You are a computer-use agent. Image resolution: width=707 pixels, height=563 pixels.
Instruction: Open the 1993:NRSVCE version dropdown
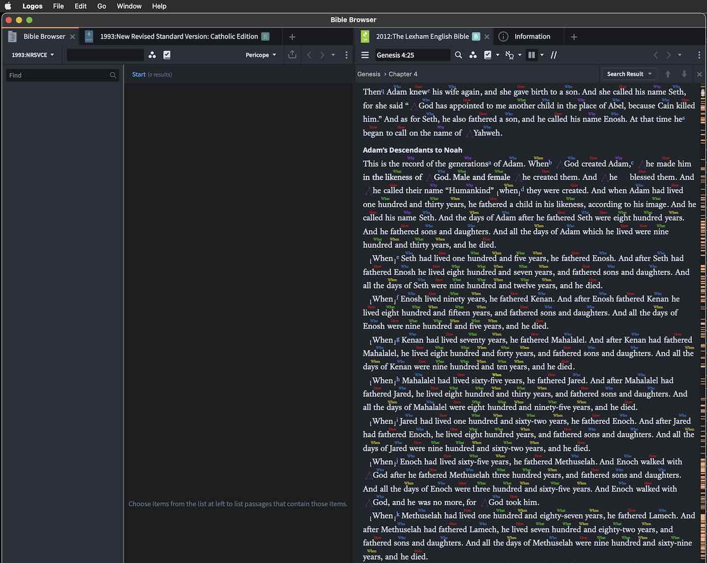[33, 55]
